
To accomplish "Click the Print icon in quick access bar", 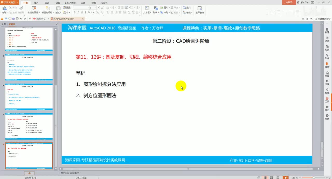I will point(13,19).
